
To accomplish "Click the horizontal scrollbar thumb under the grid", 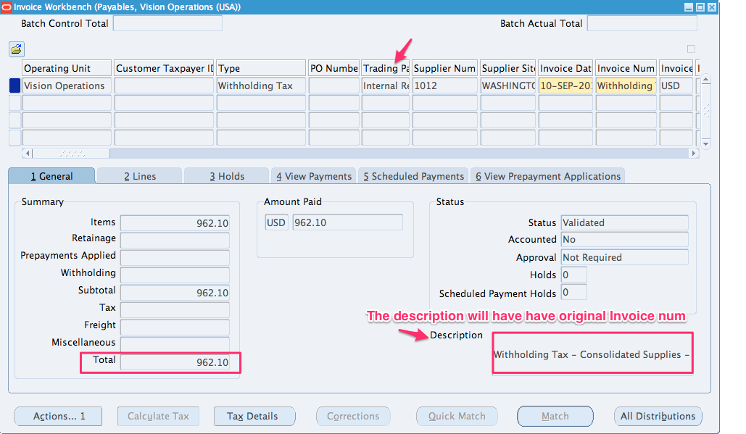I will [71, 153].
